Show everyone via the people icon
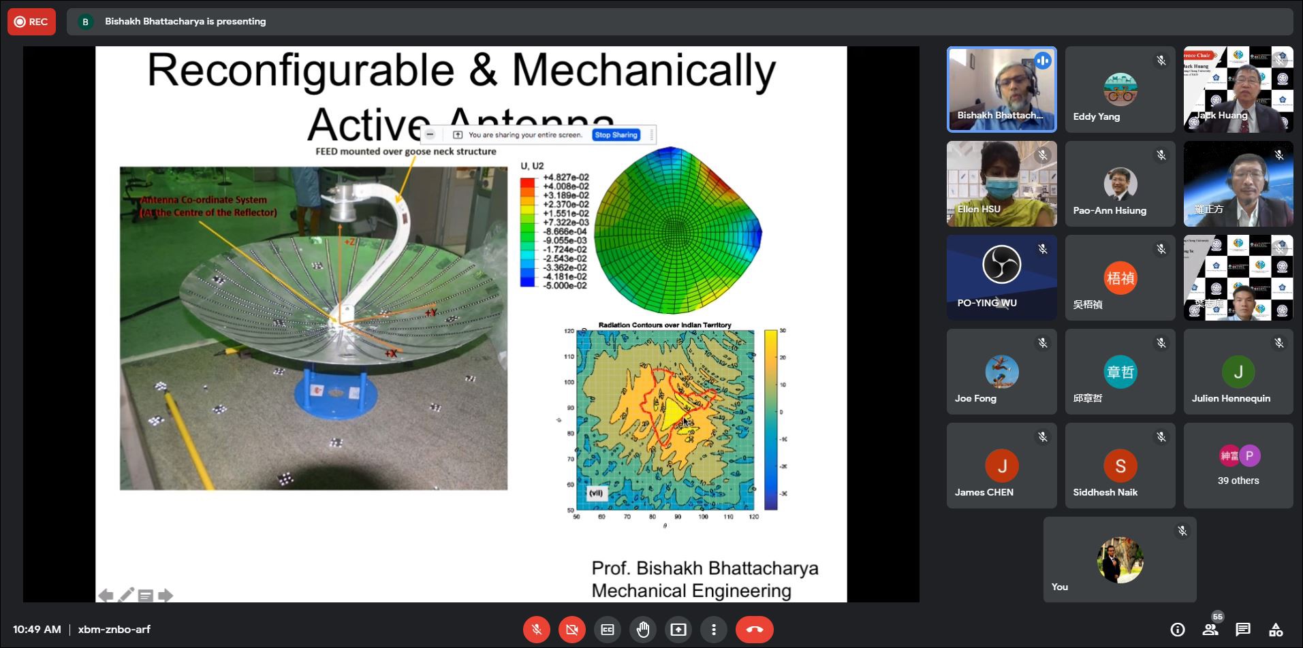 pyautogui.click(x=1210, y=630)
